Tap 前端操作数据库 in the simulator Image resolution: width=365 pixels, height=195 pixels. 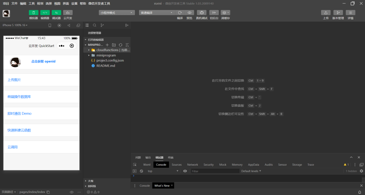[19, 97]
